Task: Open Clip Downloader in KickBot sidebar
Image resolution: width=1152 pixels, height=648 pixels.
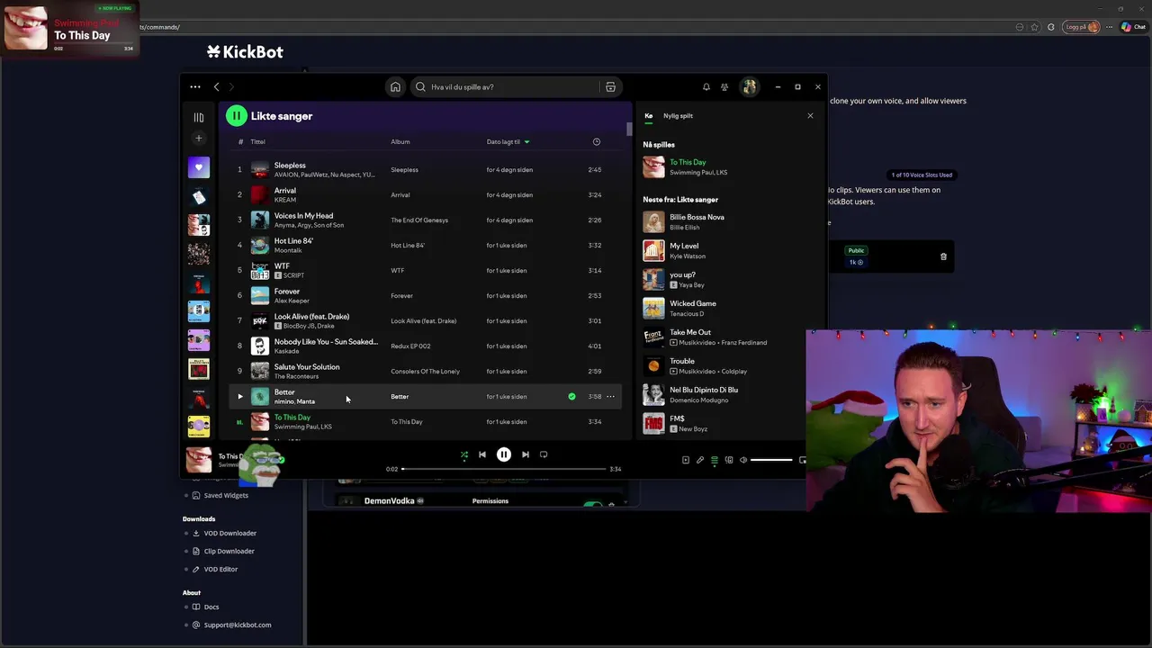Action: click(x=229, y=551)
